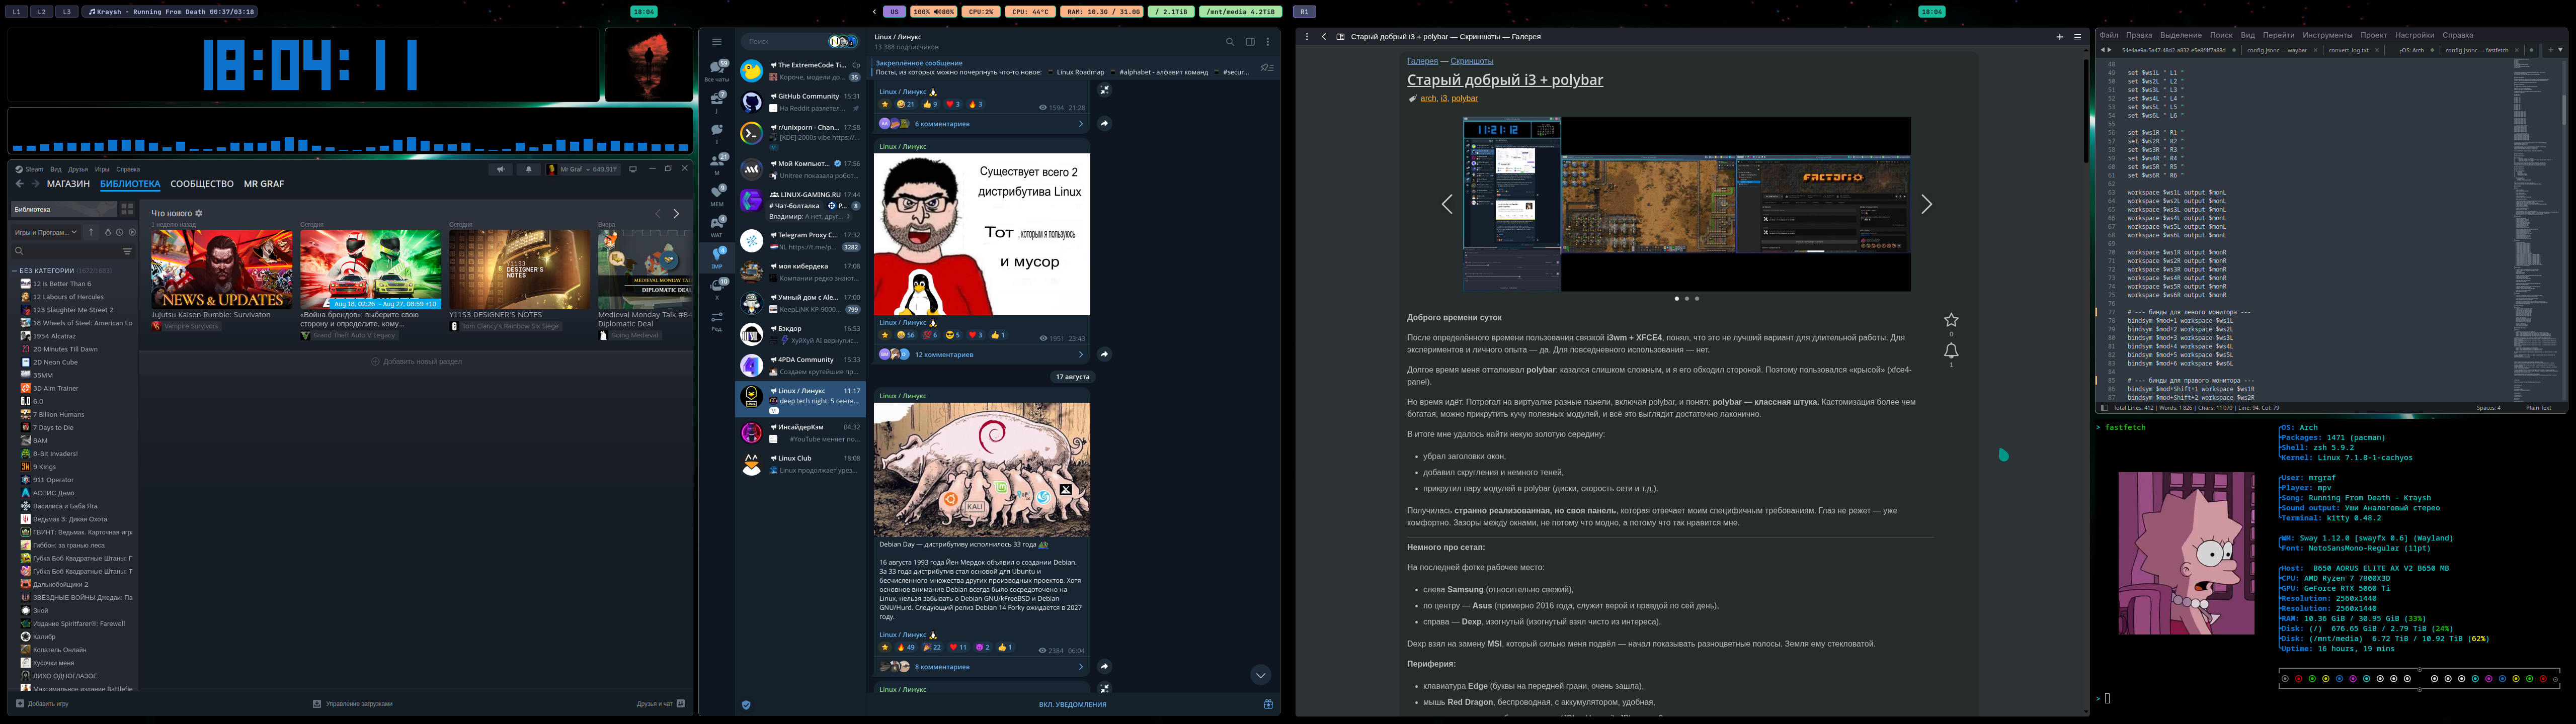2576x724 pixels.
Task: Toggle 'ВКЛ. УВЕДОМЛЕНИЯ' in Telegram channel
Action: [x=1072, y=704]
